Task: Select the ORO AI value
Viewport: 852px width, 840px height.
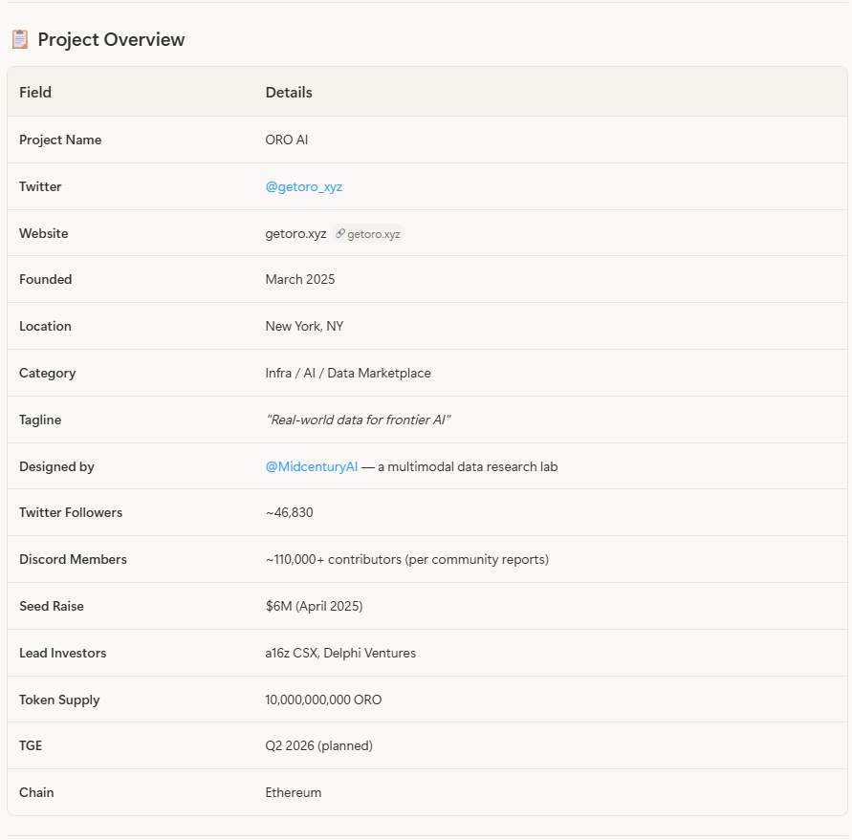Action: point(286,140)
